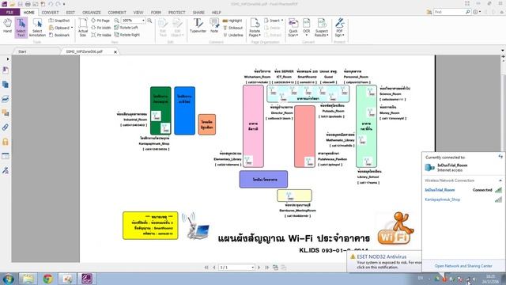Expand the left navigation panel arrow
The height and width of the screenshot is (285, 506).
8,59
